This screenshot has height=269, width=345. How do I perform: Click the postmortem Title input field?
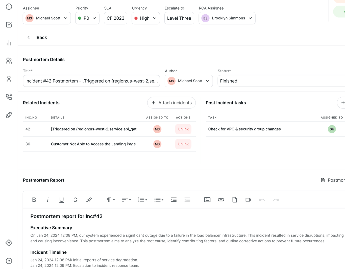coord(91,81)
